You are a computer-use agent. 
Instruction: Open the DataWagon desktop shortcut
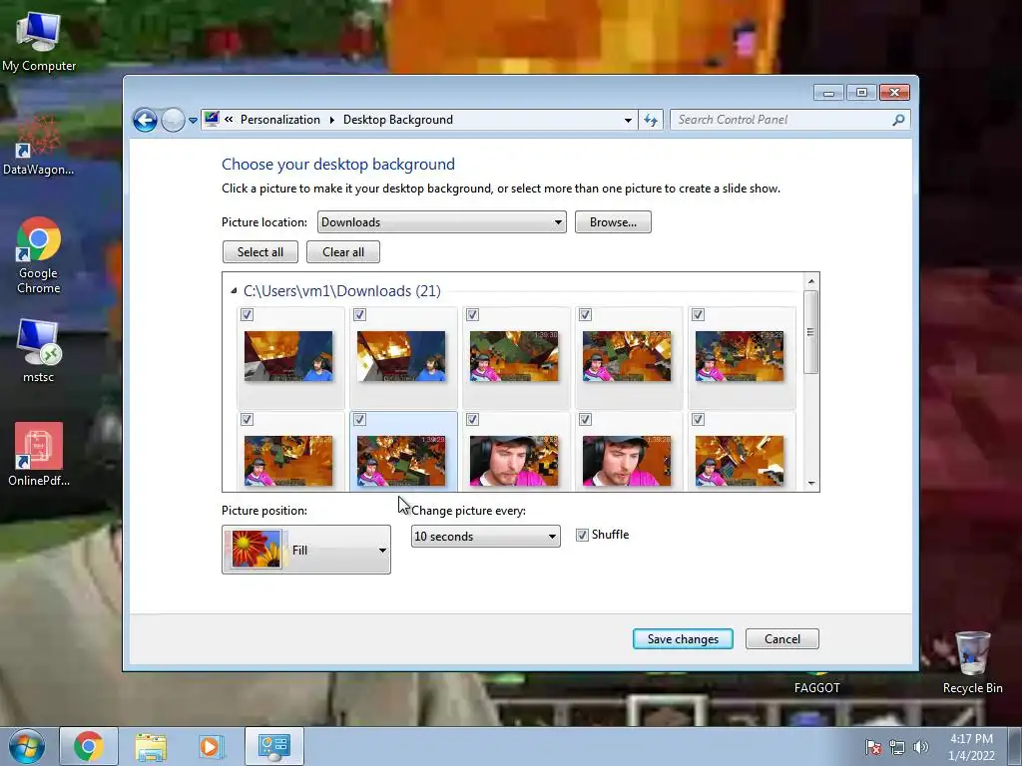click(x=39, y=146)
